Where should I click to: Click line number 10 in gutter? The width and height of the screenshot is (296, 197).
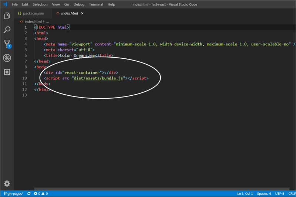click(x=24, y=78)
